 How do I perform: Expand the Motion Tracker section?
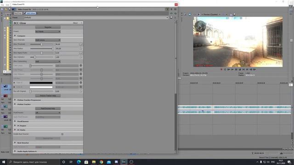coord(15,104)
